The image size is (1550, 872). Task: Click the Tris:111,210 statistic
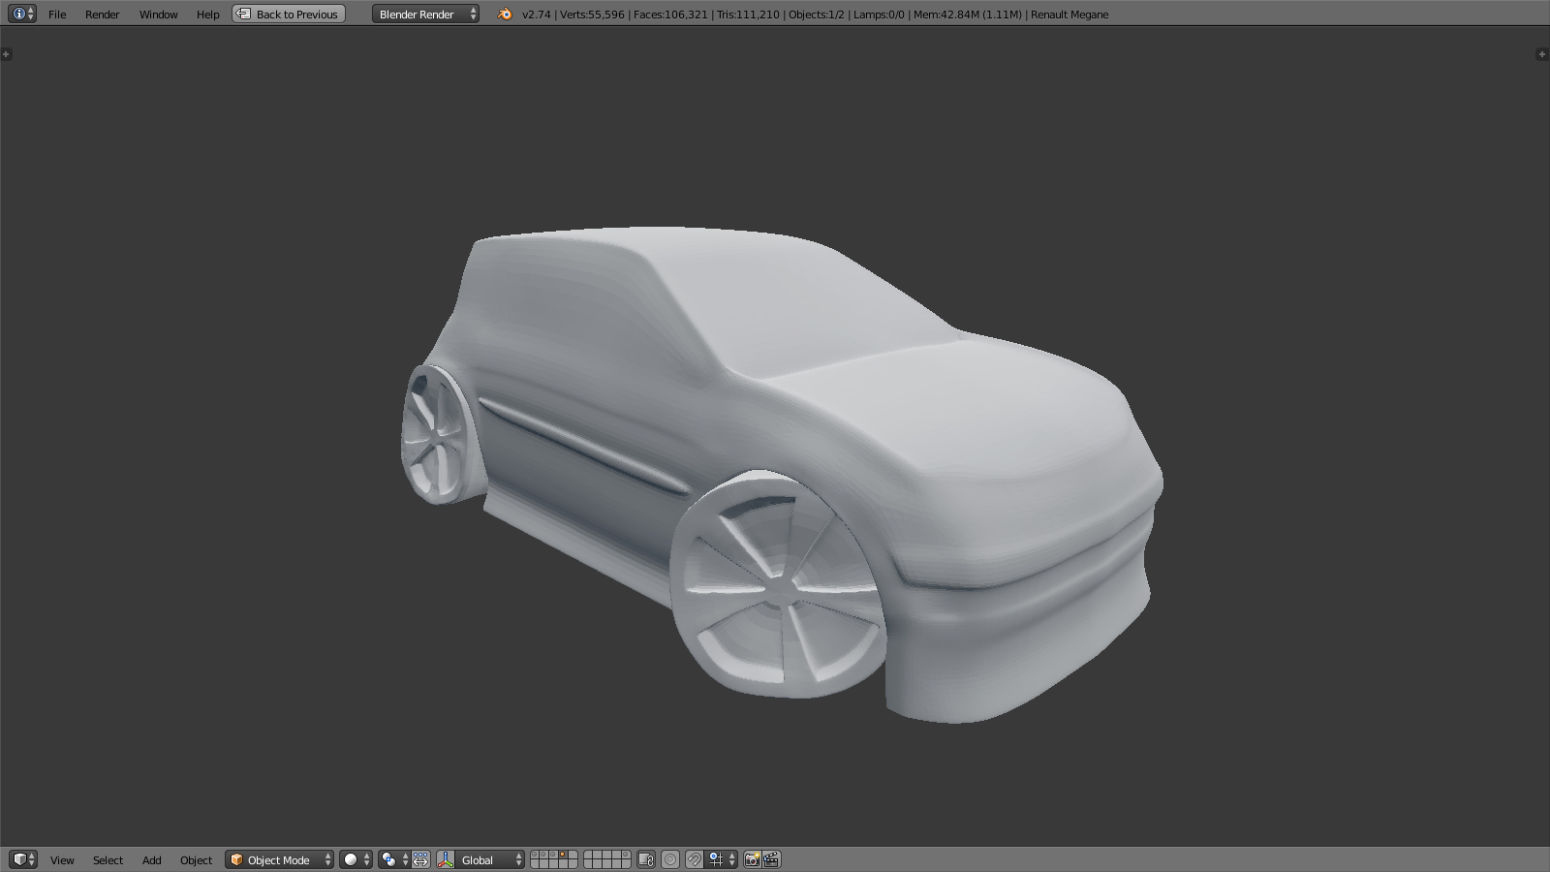click(x=748, y=15)
